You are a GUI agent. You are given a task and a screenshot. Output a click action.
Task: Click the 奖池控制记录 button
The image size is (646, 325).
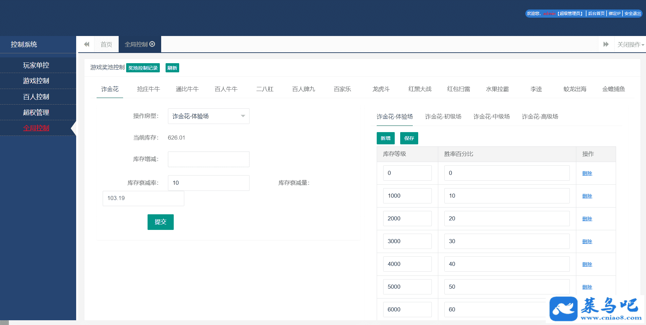143,68
